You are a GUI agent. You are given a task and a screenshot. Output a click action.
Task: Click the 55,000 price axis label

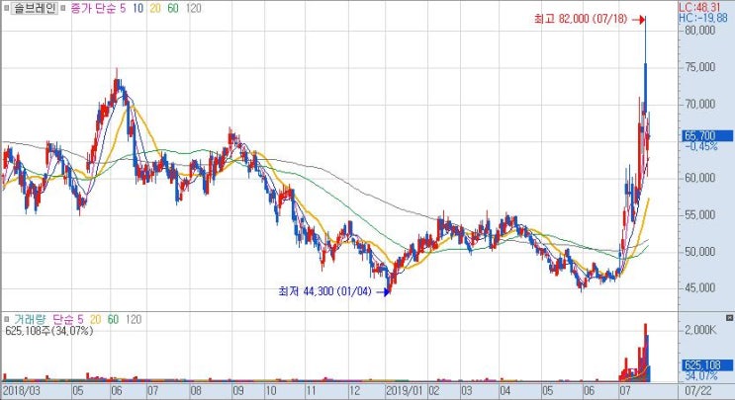coord(699,214)
